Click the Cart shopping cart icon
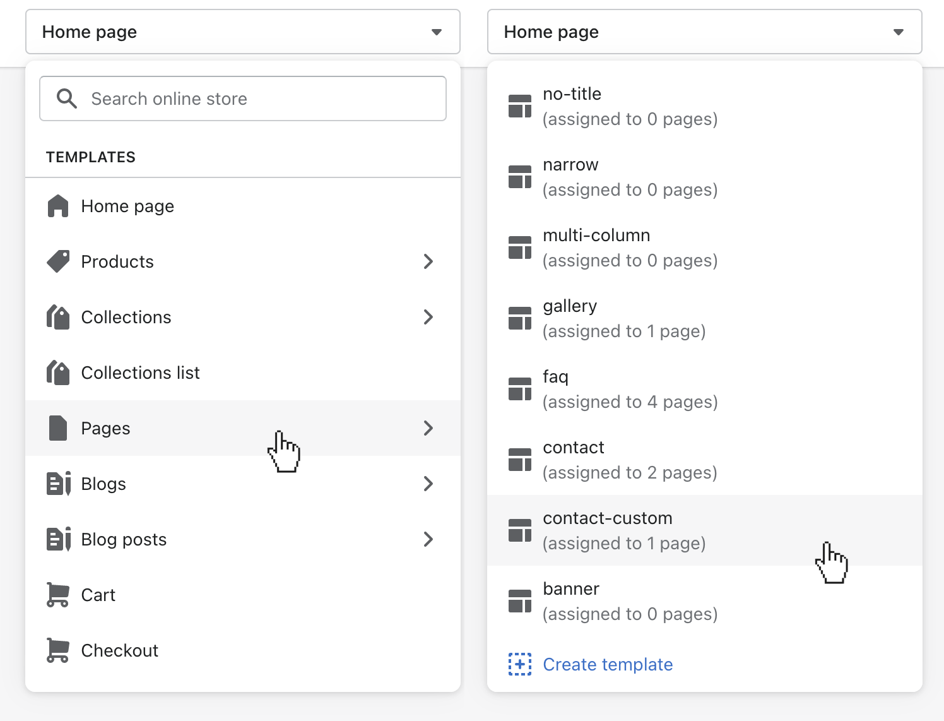Image resolution: width=944 pixels, height=721 pixels. (x=58, y=595)
